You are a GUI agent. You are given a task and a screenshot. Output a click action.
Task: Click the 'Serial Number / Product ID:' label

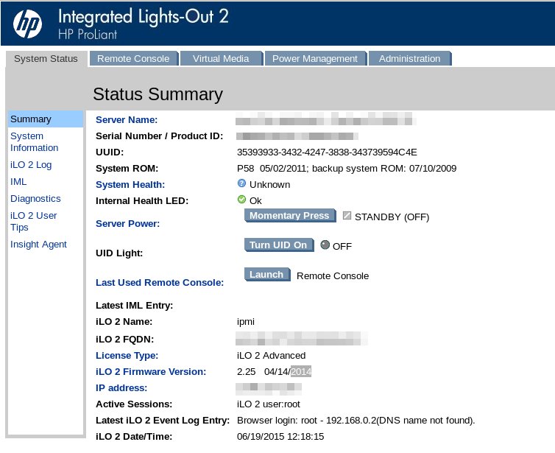point(159,136)
